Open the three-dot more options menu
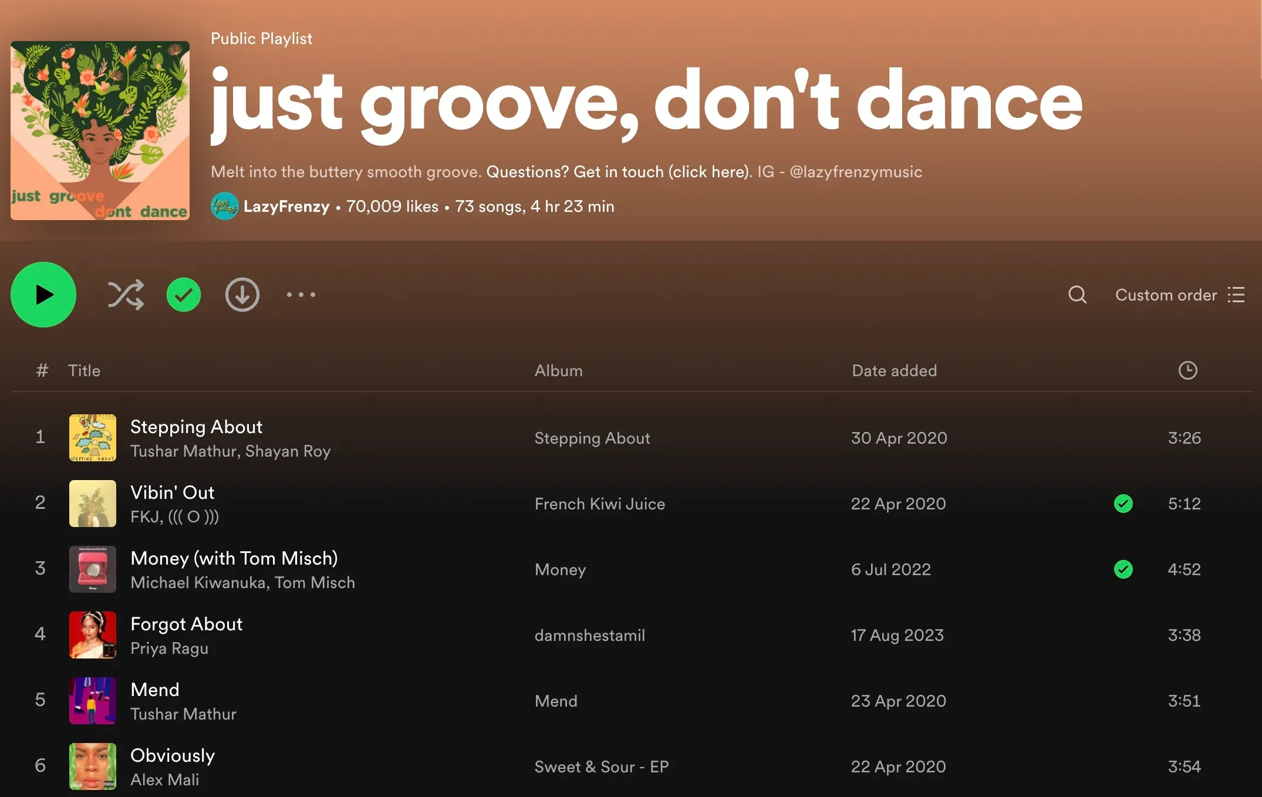The width and height of the screenshot is (1262, 797). 301,295
